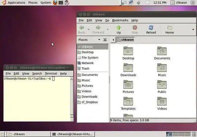Screen dimensions: 197x137
Task: Open the terminal launcher in top panel
Action: tap(61, 3)
